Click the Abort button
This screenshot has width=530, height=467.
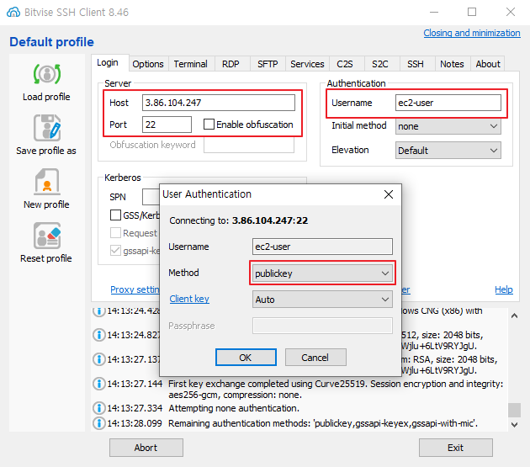(x=146, y=448)
